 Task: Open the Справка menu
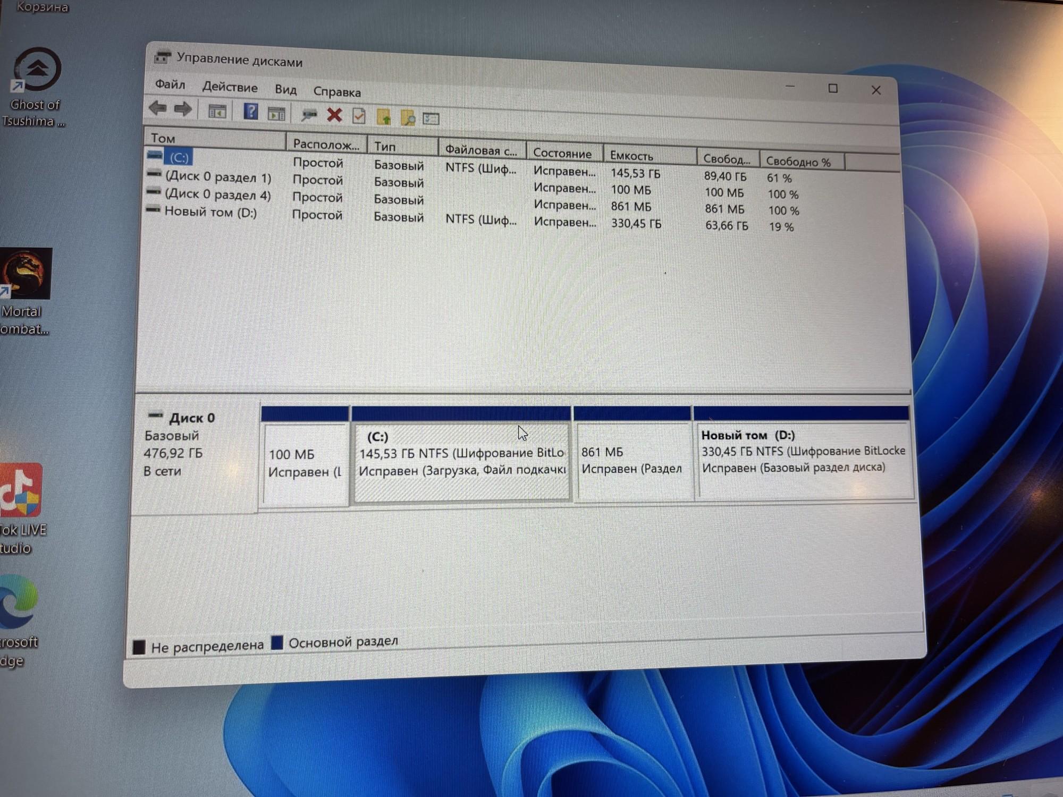coord(337,91)
